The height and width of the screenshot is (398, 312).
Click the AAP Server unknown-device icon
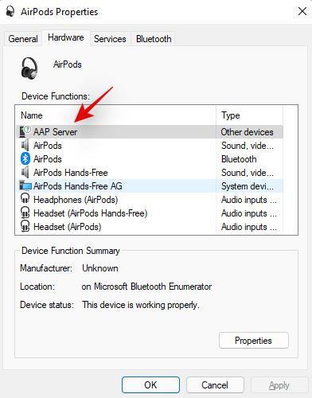pos(25,131)
